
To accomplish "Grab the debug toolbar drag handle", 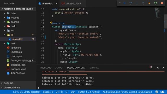I will tap(120, 3).
